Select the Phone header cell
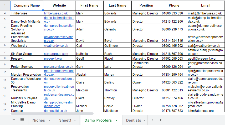Image resolution: width=225 pixels, height=125 pixels. 174,6
